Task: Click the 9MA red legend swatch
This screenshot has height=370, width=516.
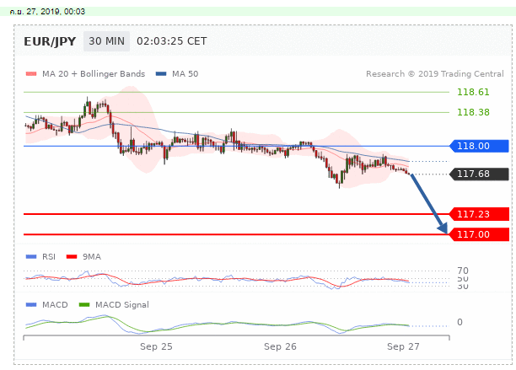Action: [72, 256]
